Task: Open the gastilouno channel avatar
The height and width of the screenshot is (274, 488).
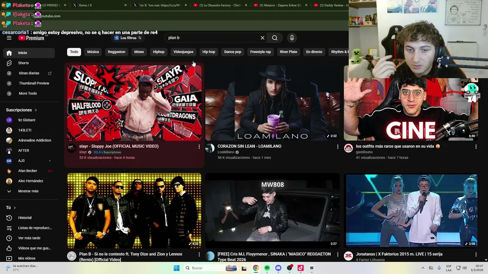Action: [348, 148]
